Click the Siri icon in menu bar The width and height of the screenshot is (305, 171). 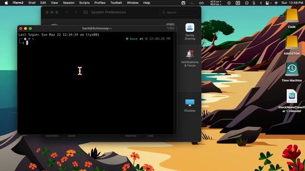point(276,3)
